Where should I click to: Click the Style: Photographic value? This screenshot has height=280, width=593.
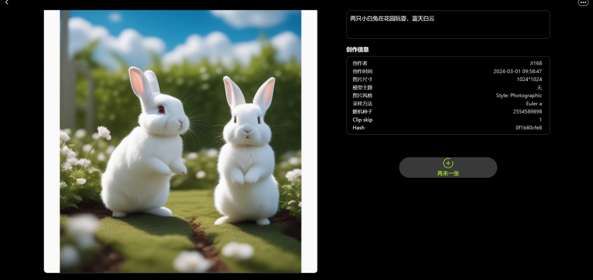click(x=519, y=95)
